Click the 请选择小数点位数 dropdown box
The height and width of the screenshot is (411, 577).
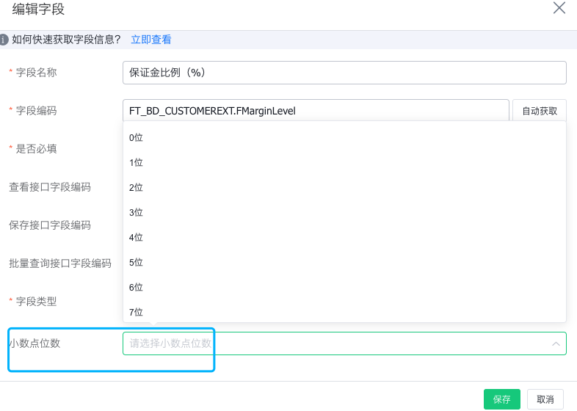pyautogui.click(x=344, y=343)
